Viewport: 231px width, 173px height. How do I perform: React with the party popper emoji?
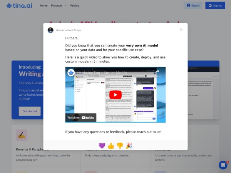[x=129, y=146]
